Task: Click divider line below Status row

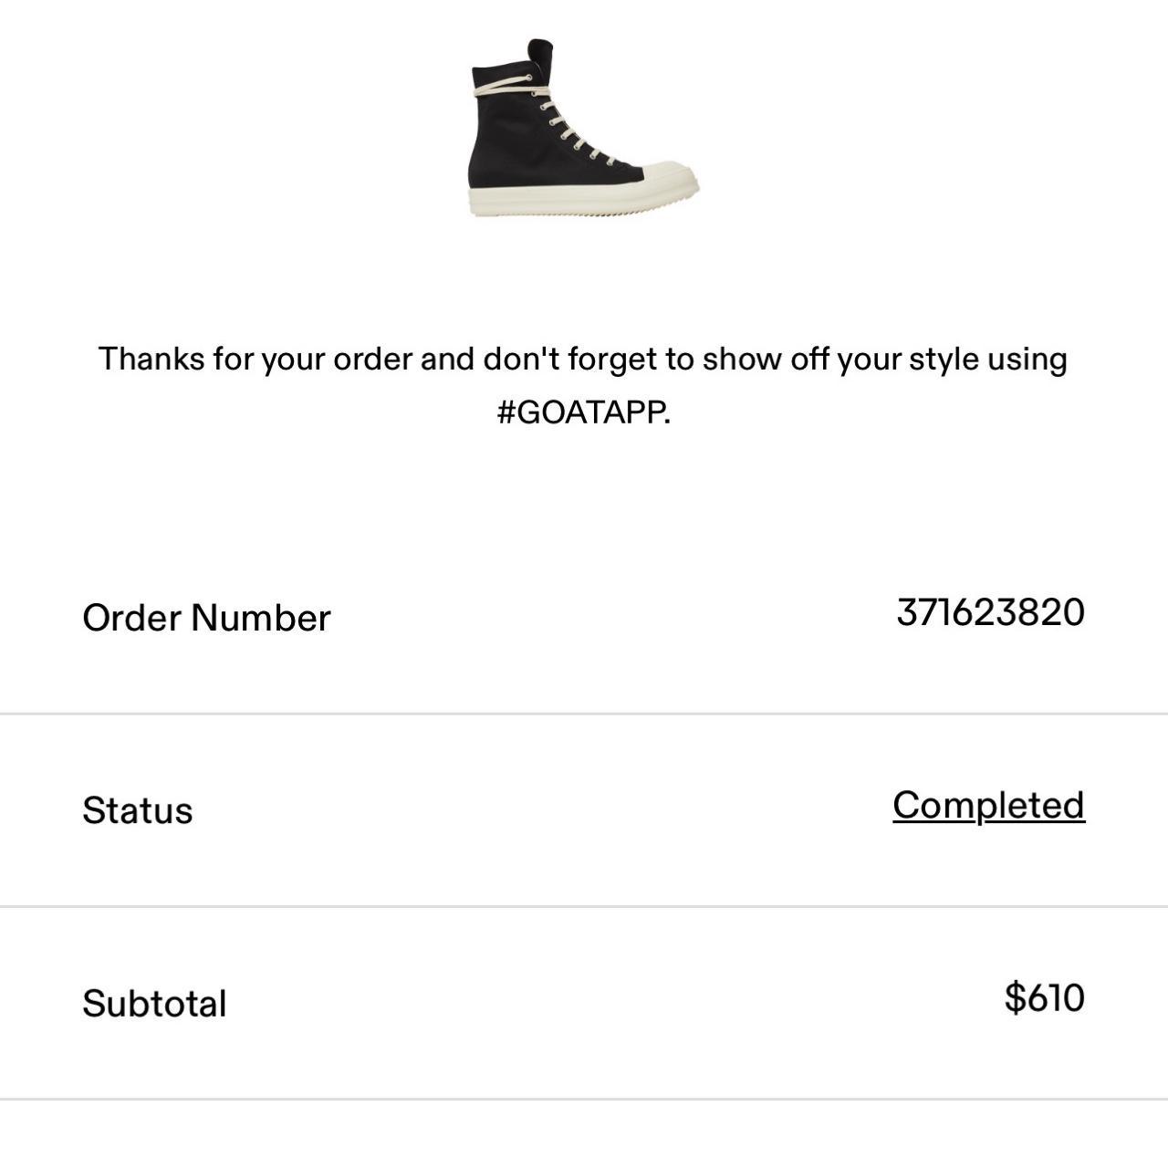Action: point(584,906)
